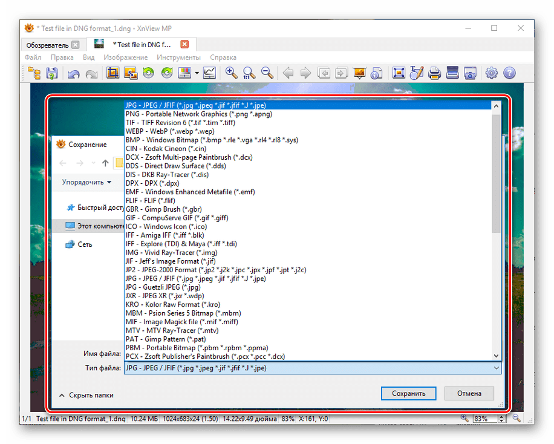
Task: Open file properties info icon
Action: 377,73
